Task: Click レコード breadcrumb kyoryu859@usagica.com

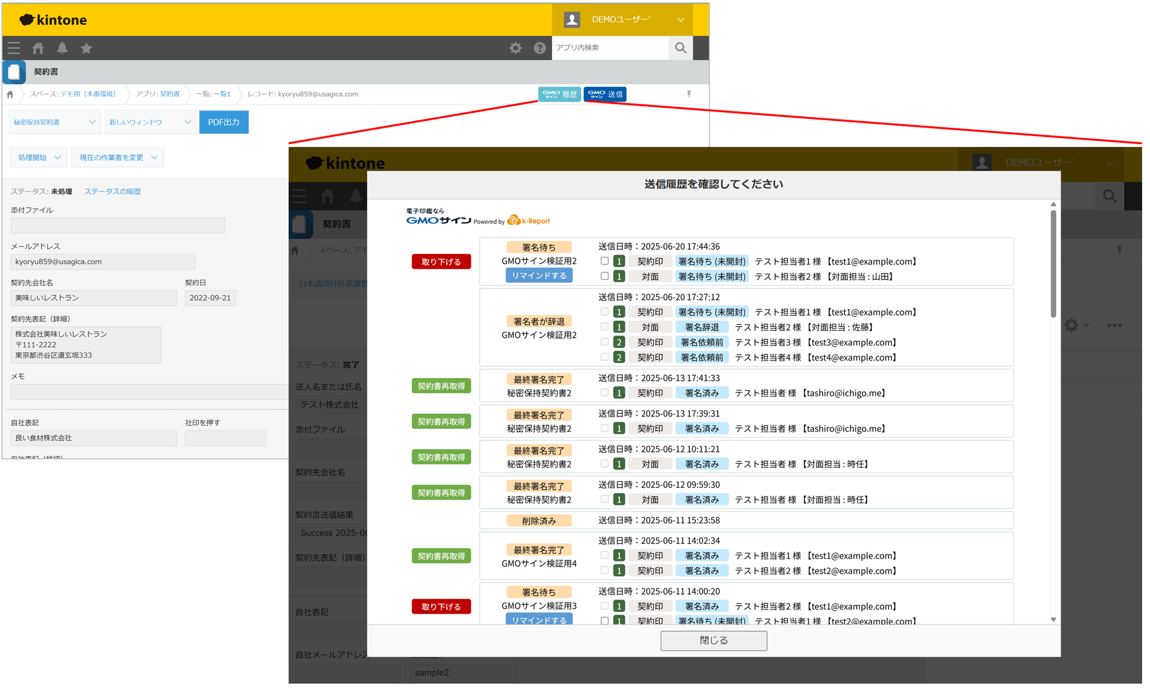Action: point(303,94)
